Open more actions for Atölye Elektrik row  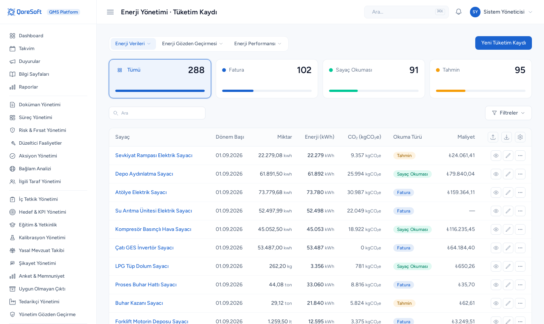520,193
